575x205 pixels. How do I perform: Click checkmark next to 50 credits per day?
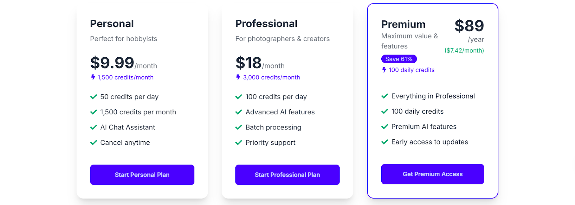coord(93,97)
